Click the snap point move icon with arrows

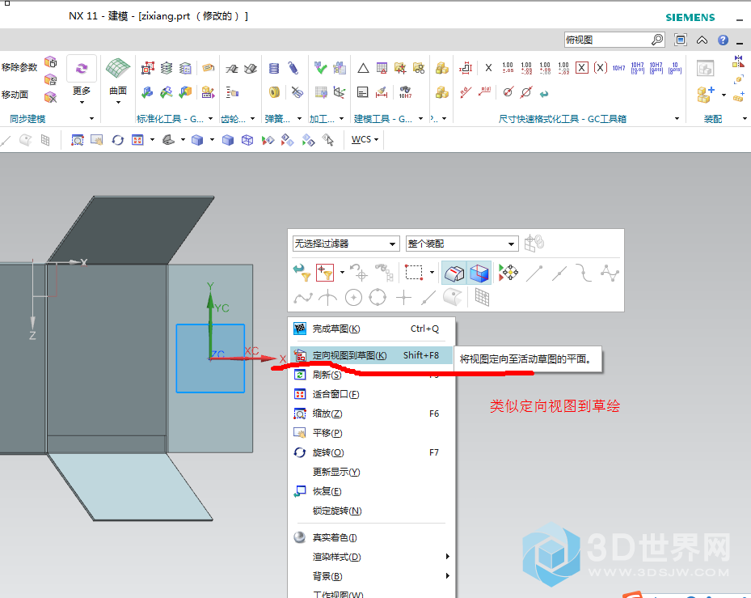pos(508,272)
